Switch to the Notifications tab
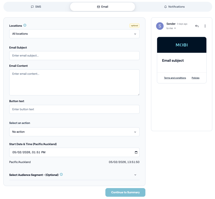 point(174,7)
